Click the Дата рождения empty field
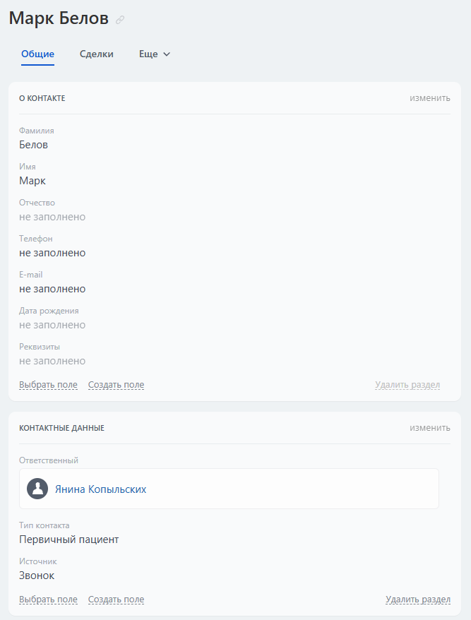 pos(52,325)
